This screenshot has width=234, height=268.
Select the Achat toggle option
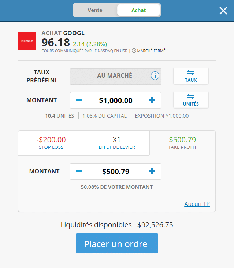[138, 10]
